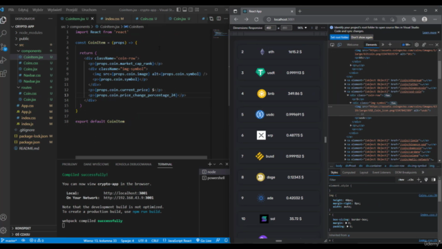Open the PROBLEMY panel tab

click(69, 164)
